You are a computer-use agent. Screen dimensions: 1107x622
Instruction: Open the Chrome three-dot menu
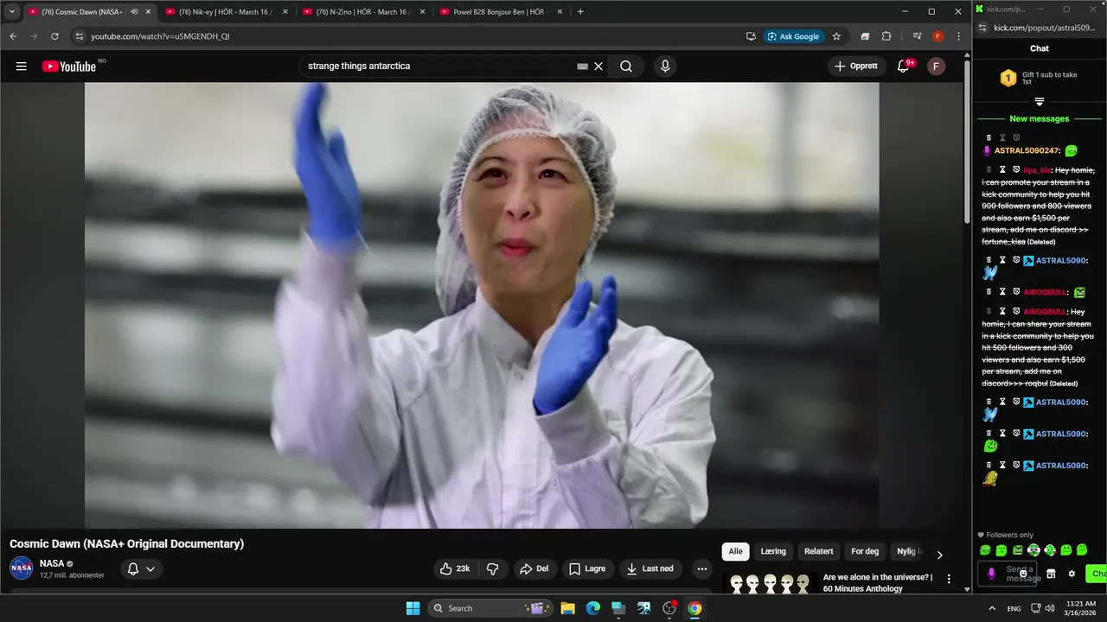958,36
